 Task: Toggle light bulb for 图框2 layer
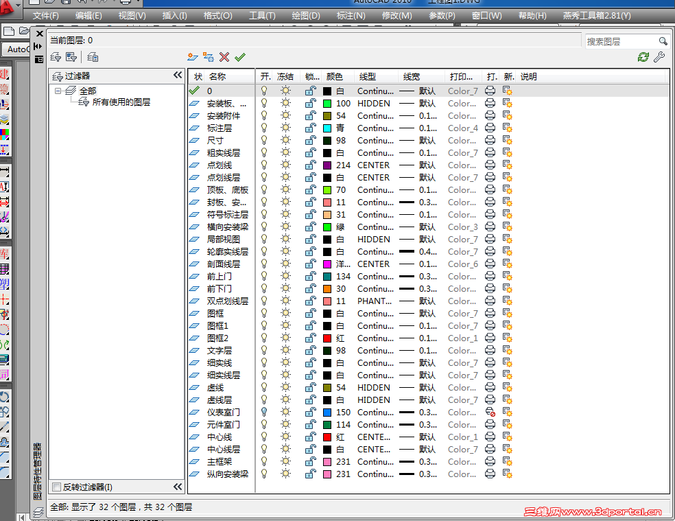[x=264, y=338]
